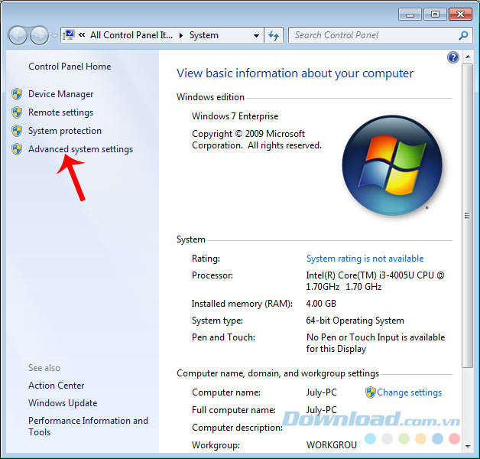The height and width of the screenshot is (459, 480).
Task: Open the address bar history dropdown
Action: 256,35
